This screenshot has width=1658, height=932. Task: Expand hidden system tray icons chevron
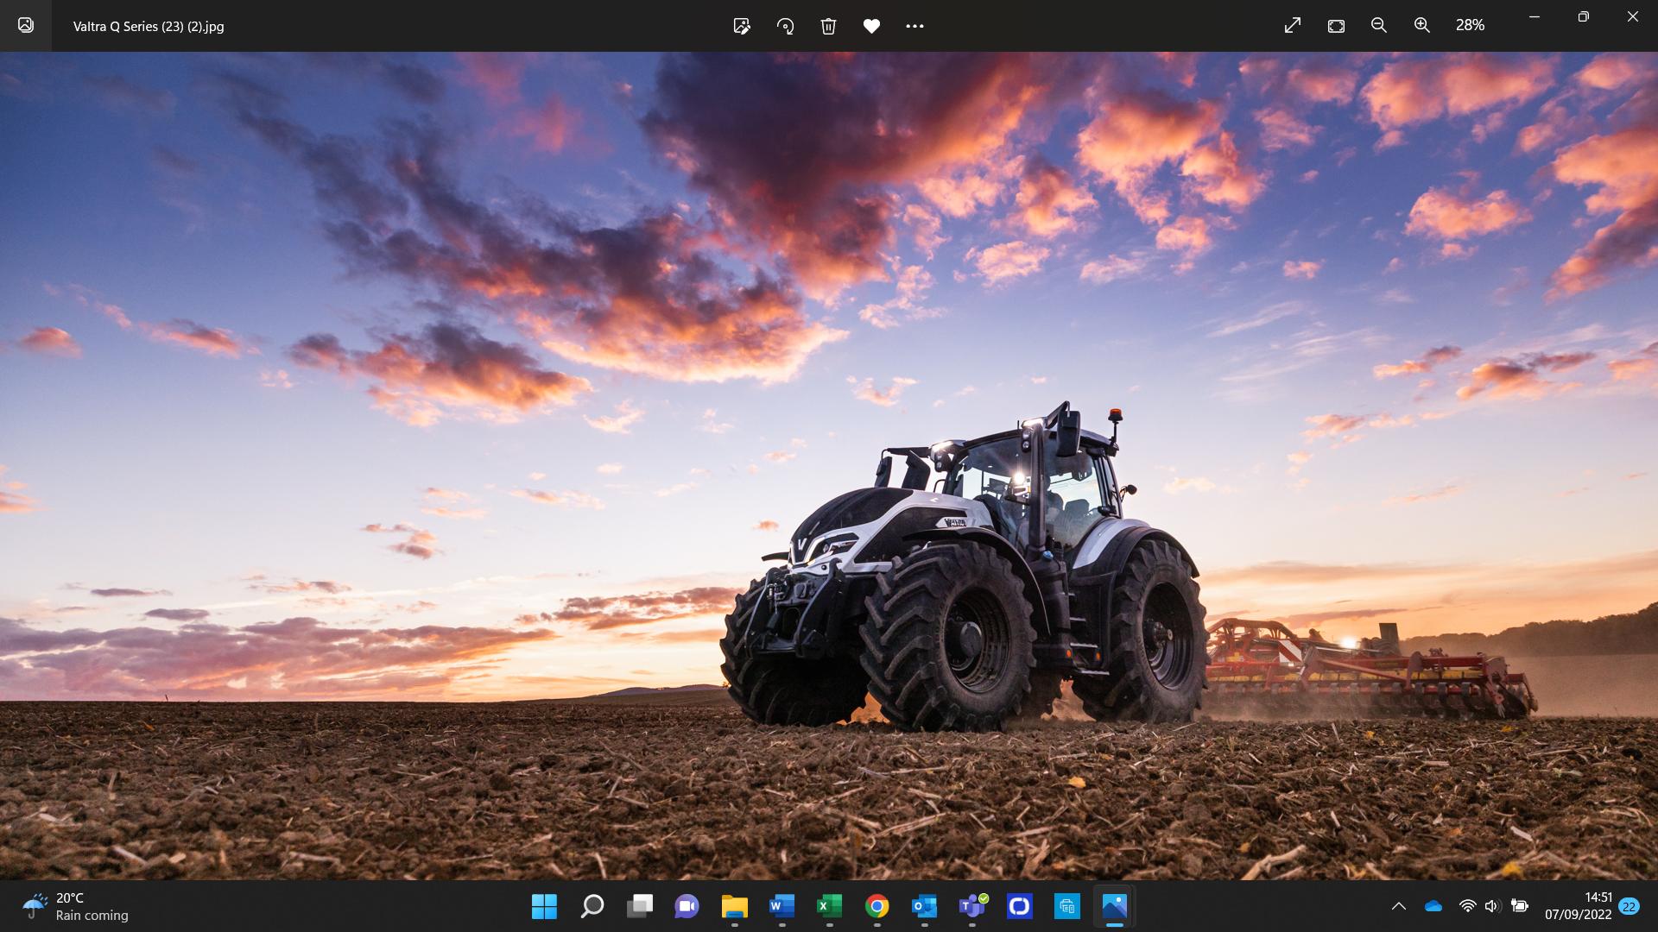pos(1398,906)
